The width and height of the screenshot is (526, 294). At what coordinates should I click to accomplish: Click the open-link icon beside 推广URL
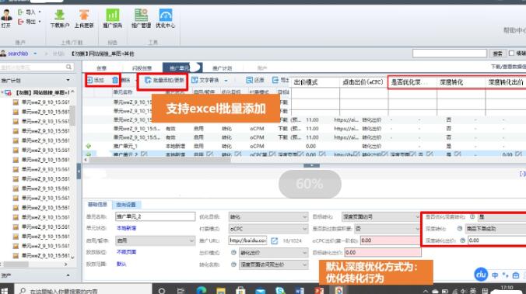tap(274, 240)
